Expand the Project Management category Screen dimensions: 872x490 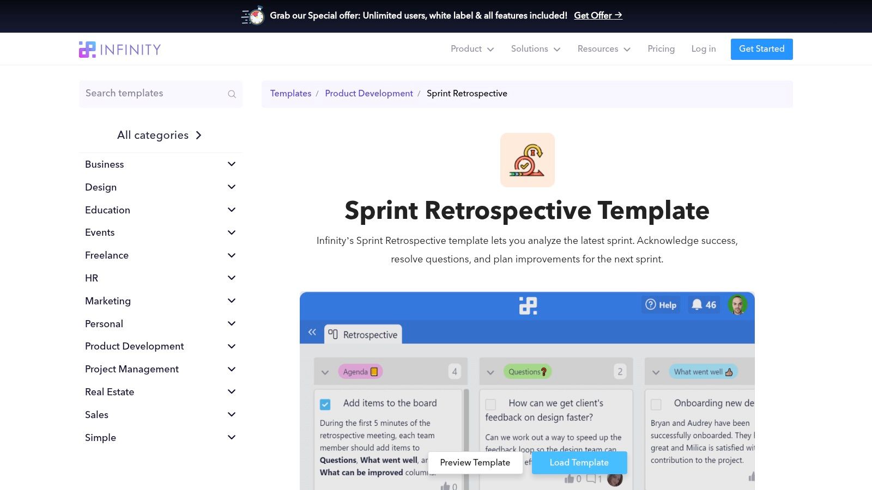[x=232, y=369]
